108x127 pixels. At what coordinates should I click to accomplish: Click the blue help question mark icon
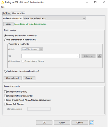pos(92,123)
